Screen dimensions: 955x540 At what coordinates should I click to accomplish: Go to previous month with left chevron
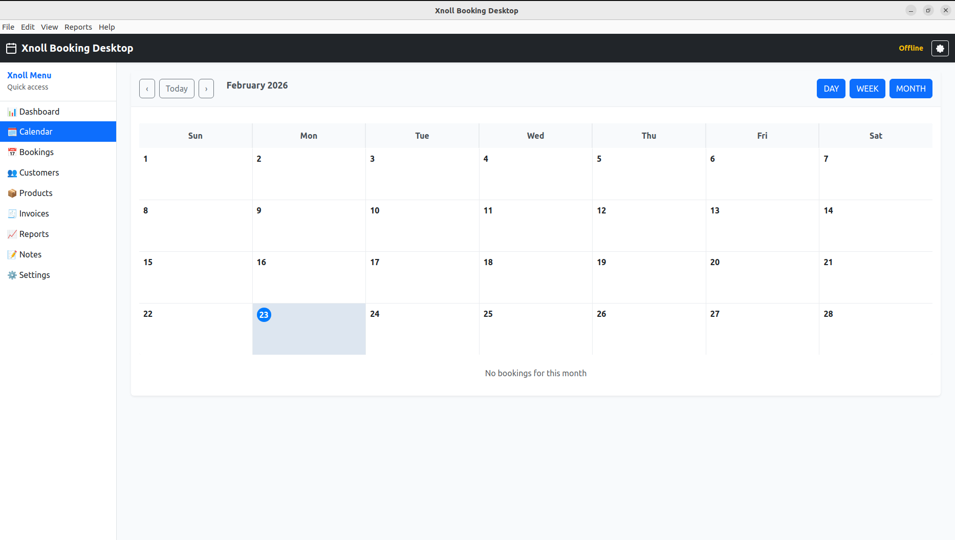tap(147, 88)
